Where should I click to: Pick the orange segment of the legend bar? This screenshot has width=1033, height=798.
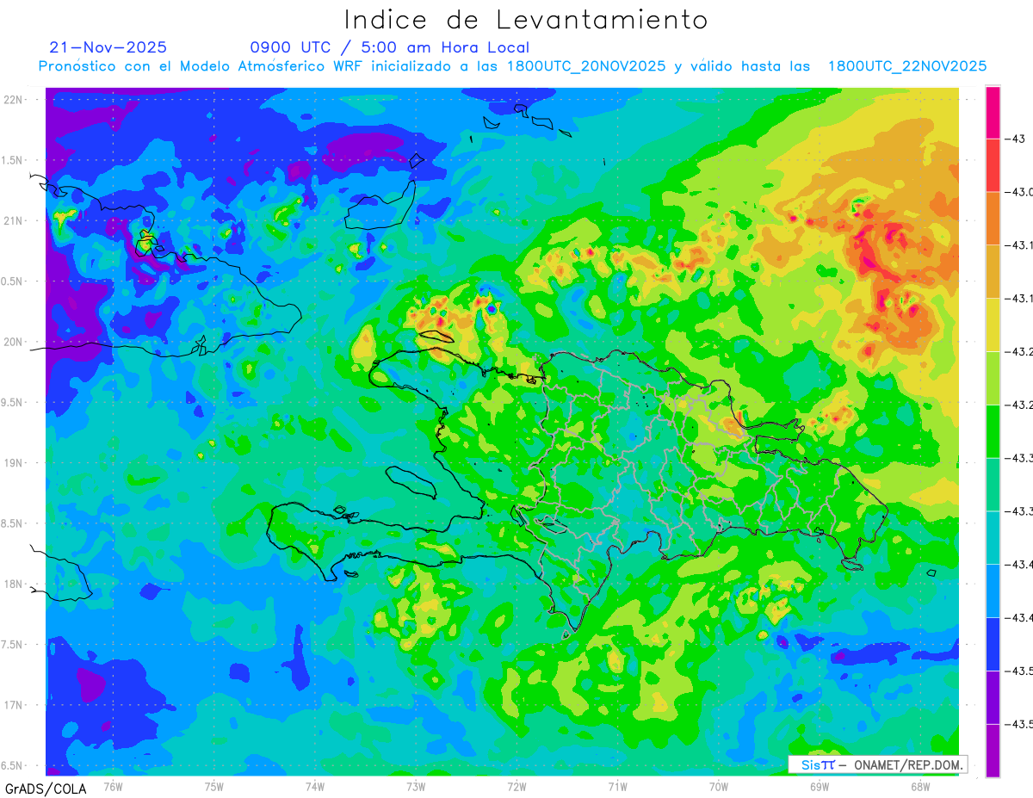993,219
